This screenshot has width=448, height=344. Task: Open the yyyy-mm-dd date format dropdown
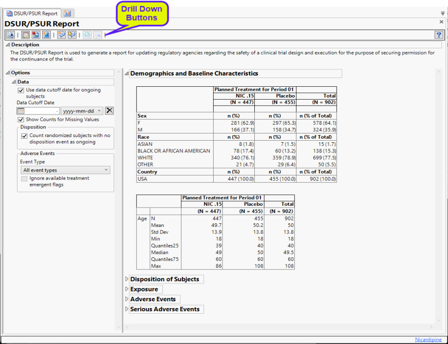(82, 110)
